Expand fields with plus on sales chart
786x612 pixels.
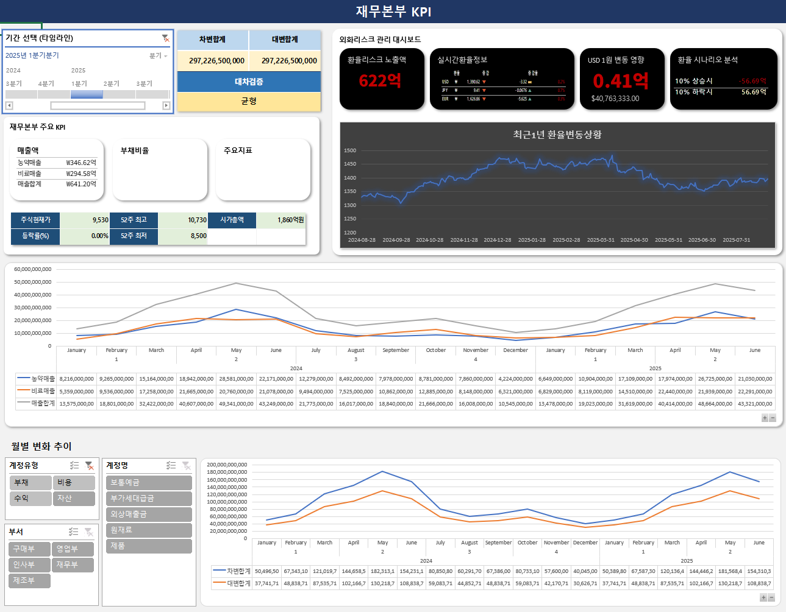765,418
